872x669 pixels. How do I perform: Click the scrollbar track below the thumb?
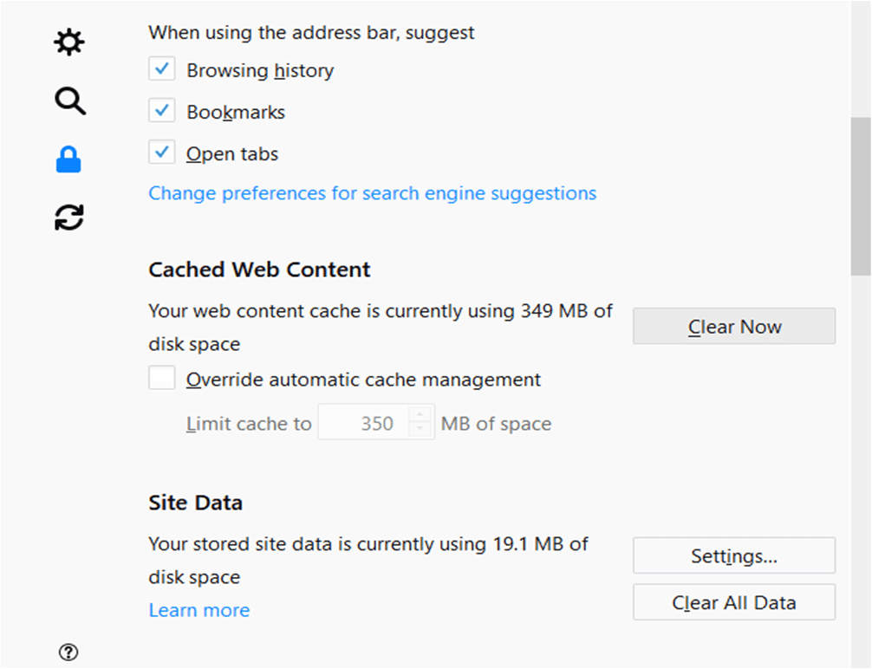(861, 472)
